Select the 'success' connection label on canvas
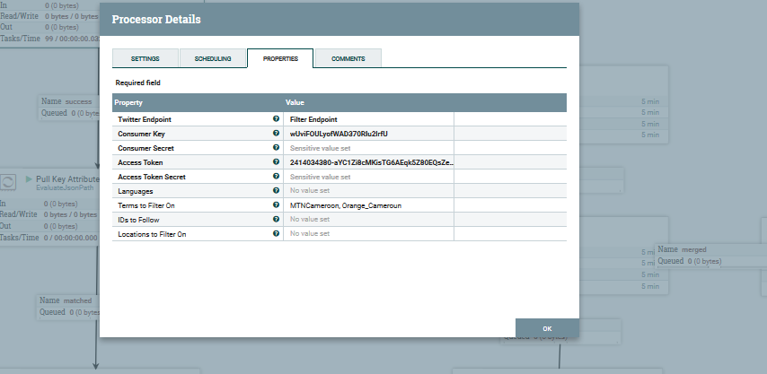Image resolution: width=767 pixels, height=374 pixels. click(78, 101)
